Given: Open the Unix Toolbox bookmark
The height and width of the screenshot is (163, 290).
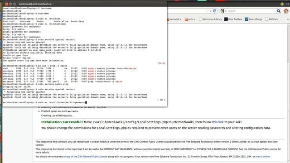Looking at the screenshot, I should [233, 19].
